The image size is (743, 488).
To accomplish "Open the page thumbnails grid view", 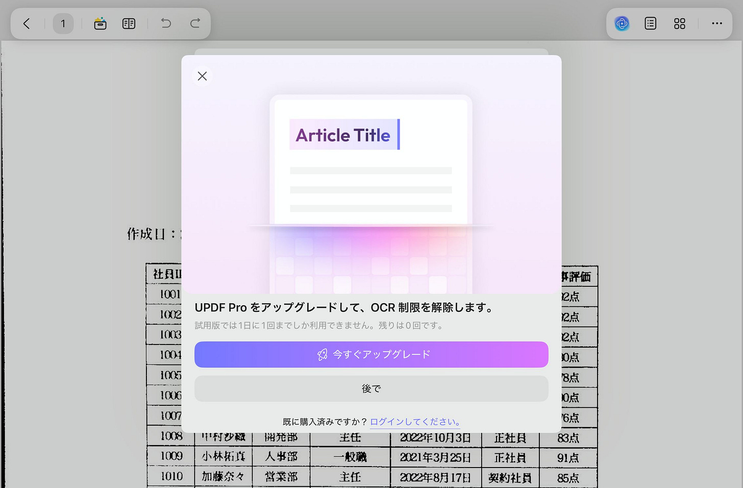I will (x=679, y=23).
